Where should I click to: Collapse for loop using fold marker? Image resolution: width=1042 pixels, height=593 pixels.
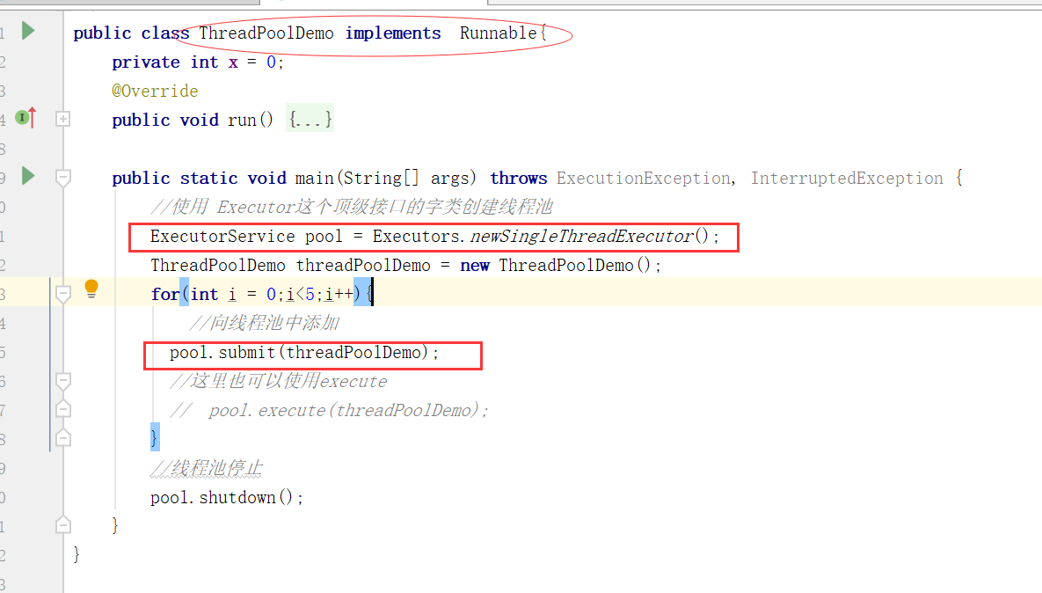62,293
